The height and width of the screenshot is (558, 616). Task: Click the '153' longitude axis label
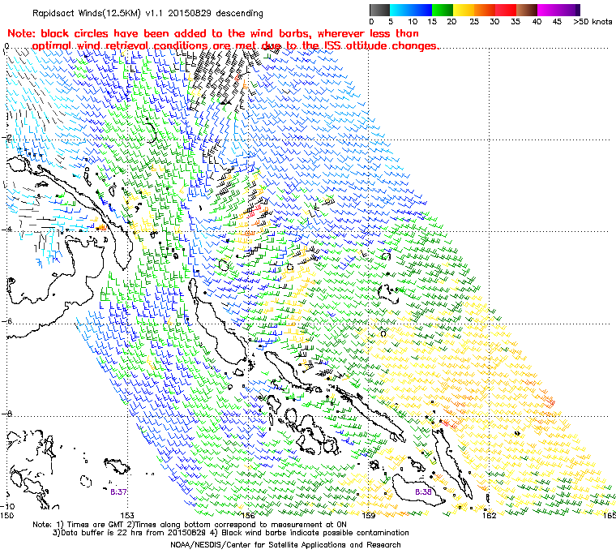[127, 515]
